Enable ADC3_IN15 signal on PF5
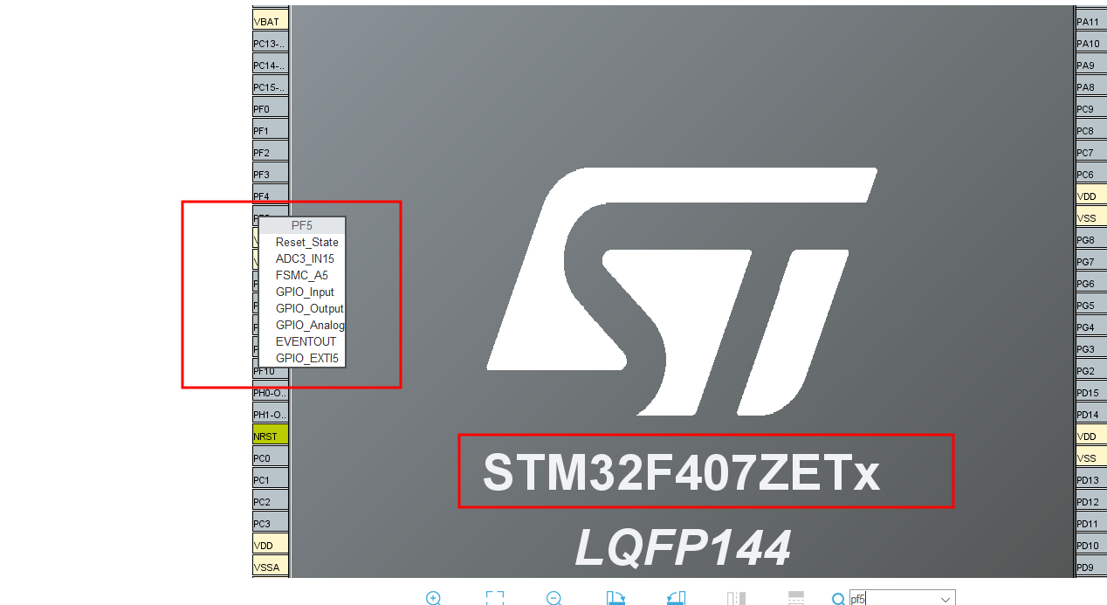The height and width of the screenshot is (605, 1107). 304,258
